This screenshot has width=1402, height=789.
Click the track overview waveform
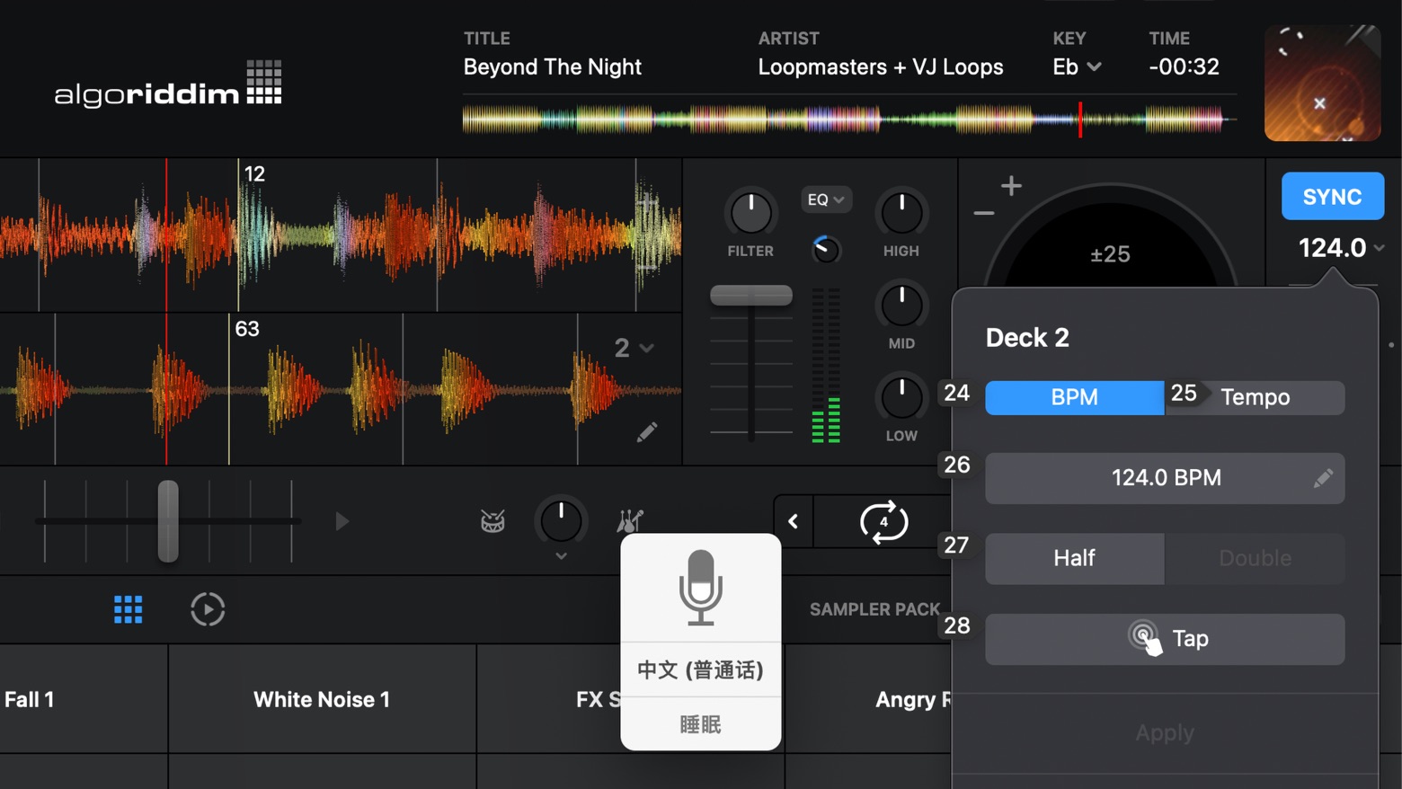849,119
